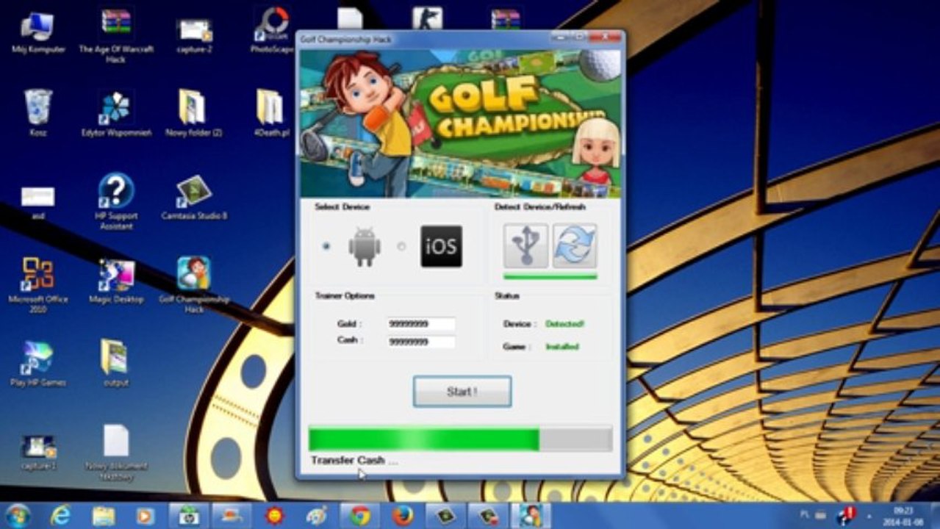The image size is (940, 529).
Task: Open the asd desktop file icon
Action: tap(37, 202)
